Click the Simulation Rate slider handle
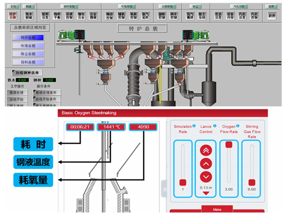 pyautogui.click(x=183, y=183)
